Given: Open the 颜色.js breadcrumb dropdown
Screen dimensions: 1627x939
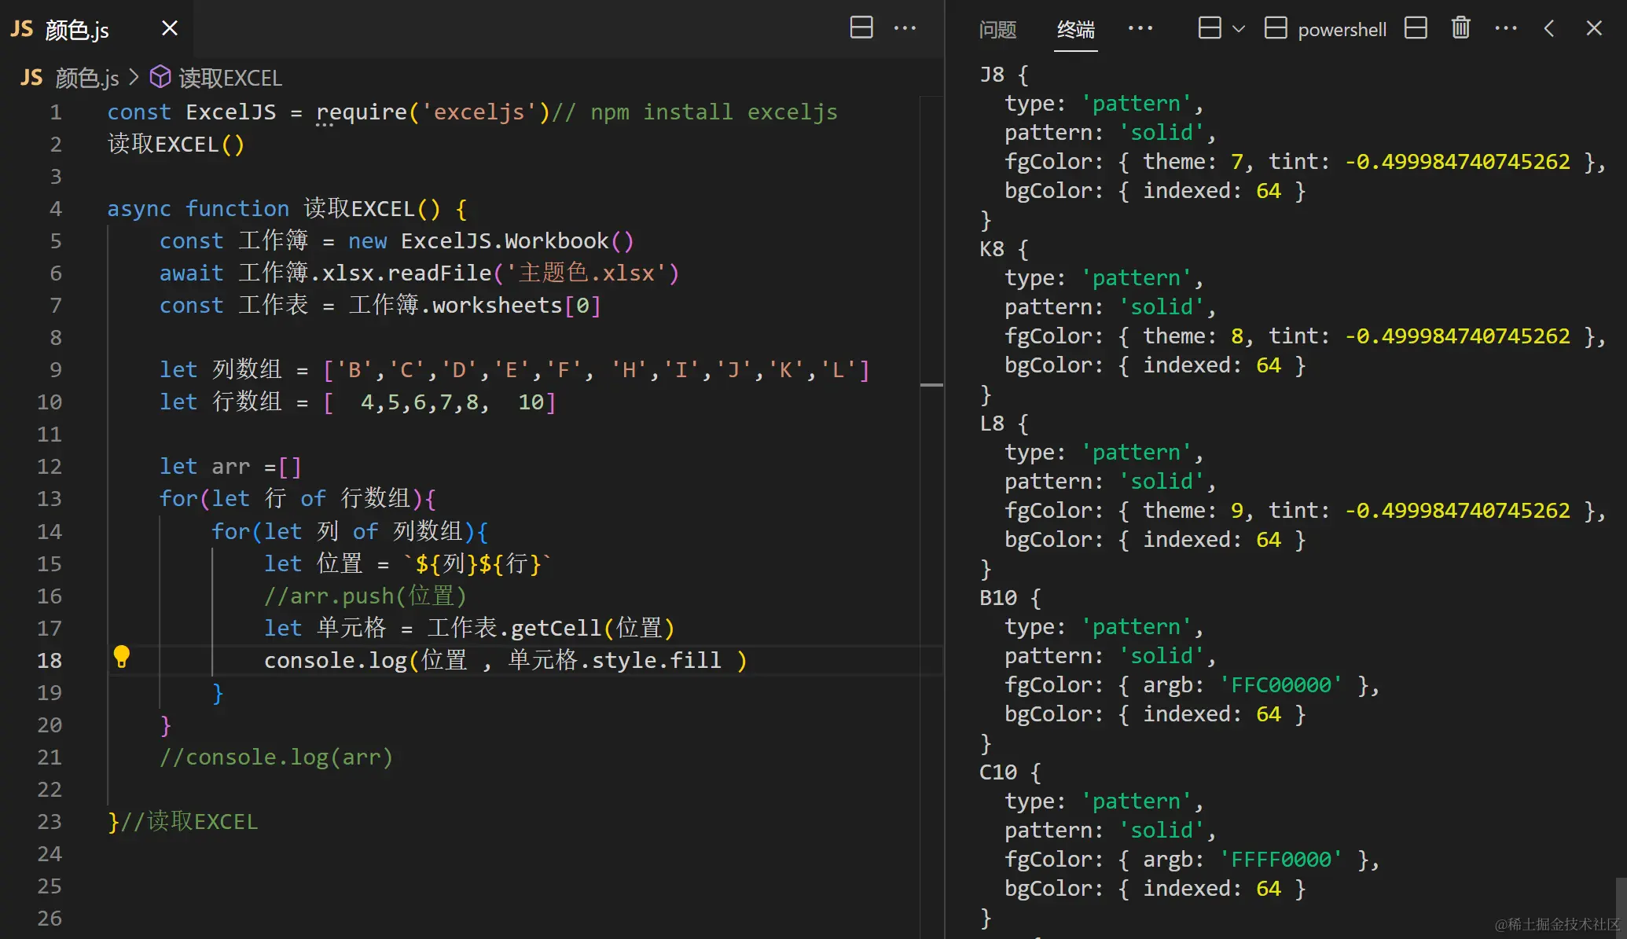Looking at the screenshot, I should point(85,77).
